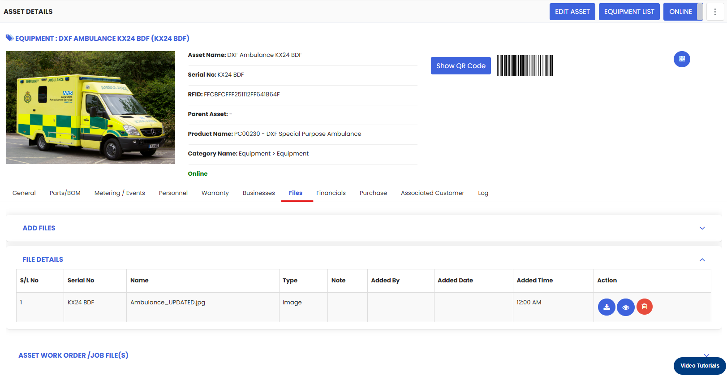This screenshot has height=381, width=727.
Task: Click the Parent Asset field
Action: [210, 114]
